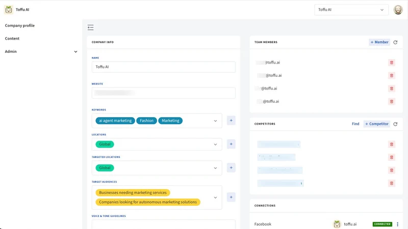Select 'Businesses needing marketing services' audience tag

pos(133,193)
